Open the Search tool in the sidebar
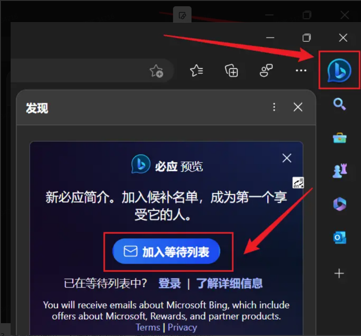The width and height of the screenshot is (361, 336). pyautogui.click(x=339, y=105)
